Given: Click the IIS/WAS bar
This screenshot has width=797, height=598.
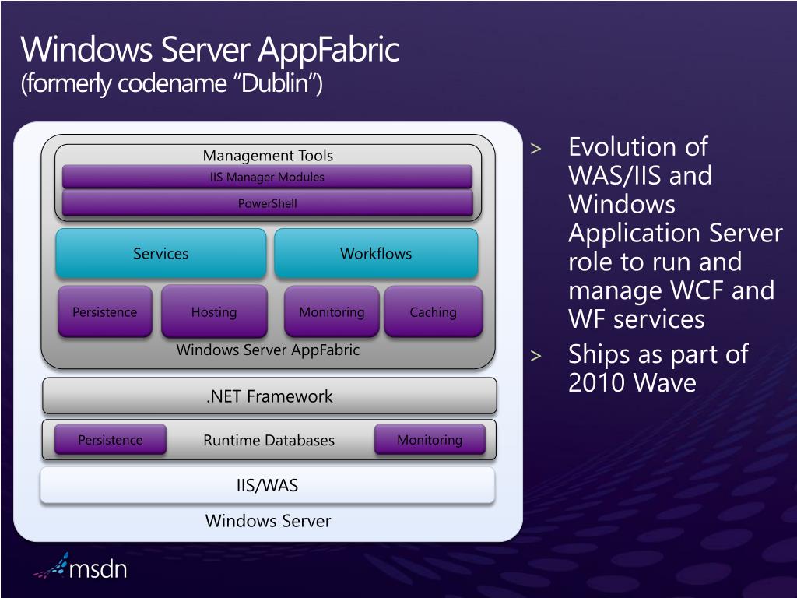Looking at the screenshot, I should pos(268,485).
